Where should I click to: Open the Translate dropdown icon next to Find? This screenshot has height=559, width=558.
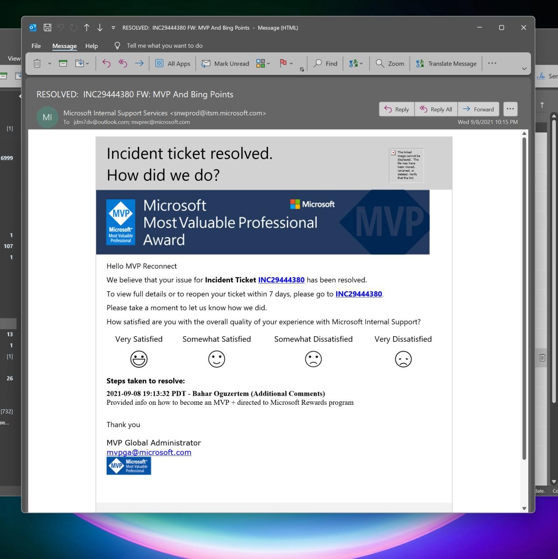(356, 63)
